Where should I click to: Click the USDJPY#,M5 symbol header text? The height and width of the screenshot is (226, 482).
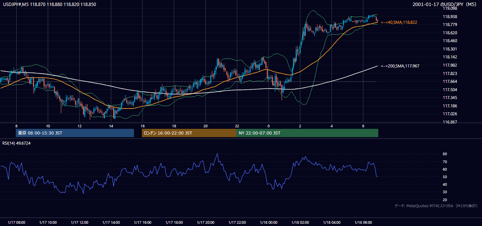(x=49, y=4)
